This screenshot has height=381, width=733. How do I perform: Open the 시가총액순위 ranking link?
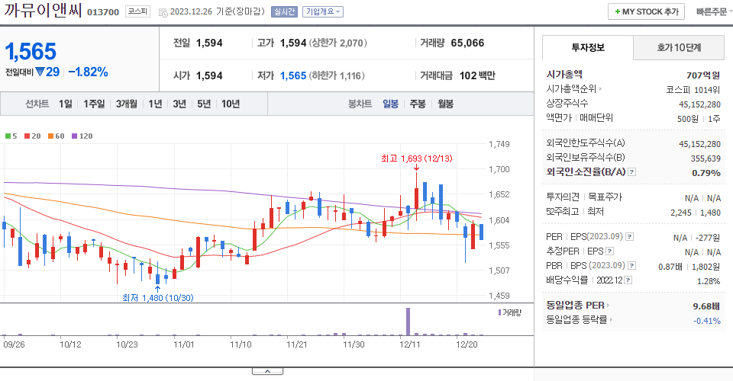pyautogui.click(x=573, y=88)
